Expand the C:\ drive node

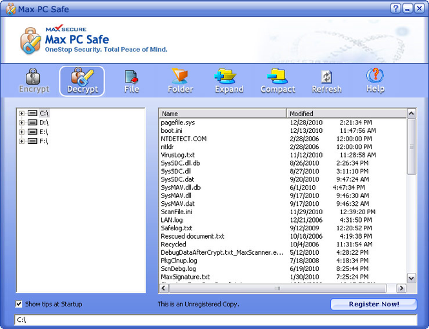22,114
